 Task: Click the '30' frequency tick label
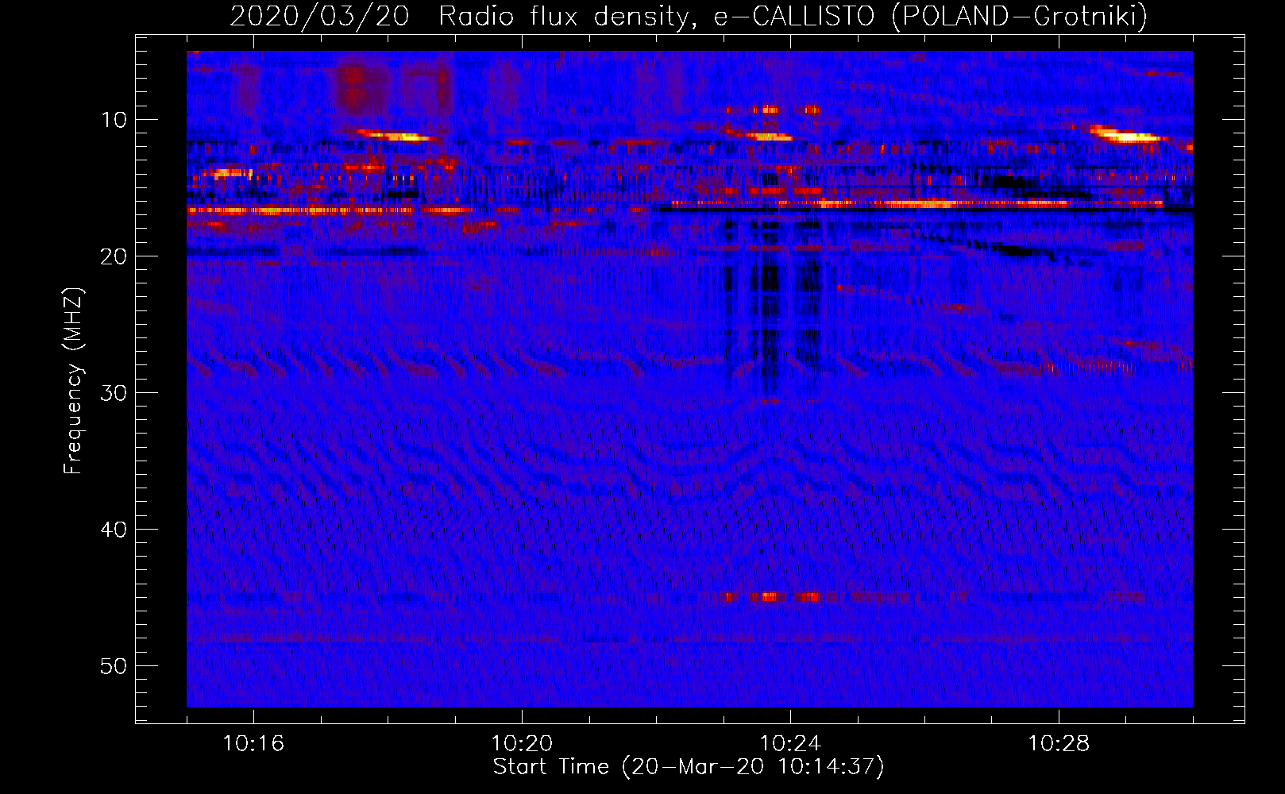[x=114, y=393]
